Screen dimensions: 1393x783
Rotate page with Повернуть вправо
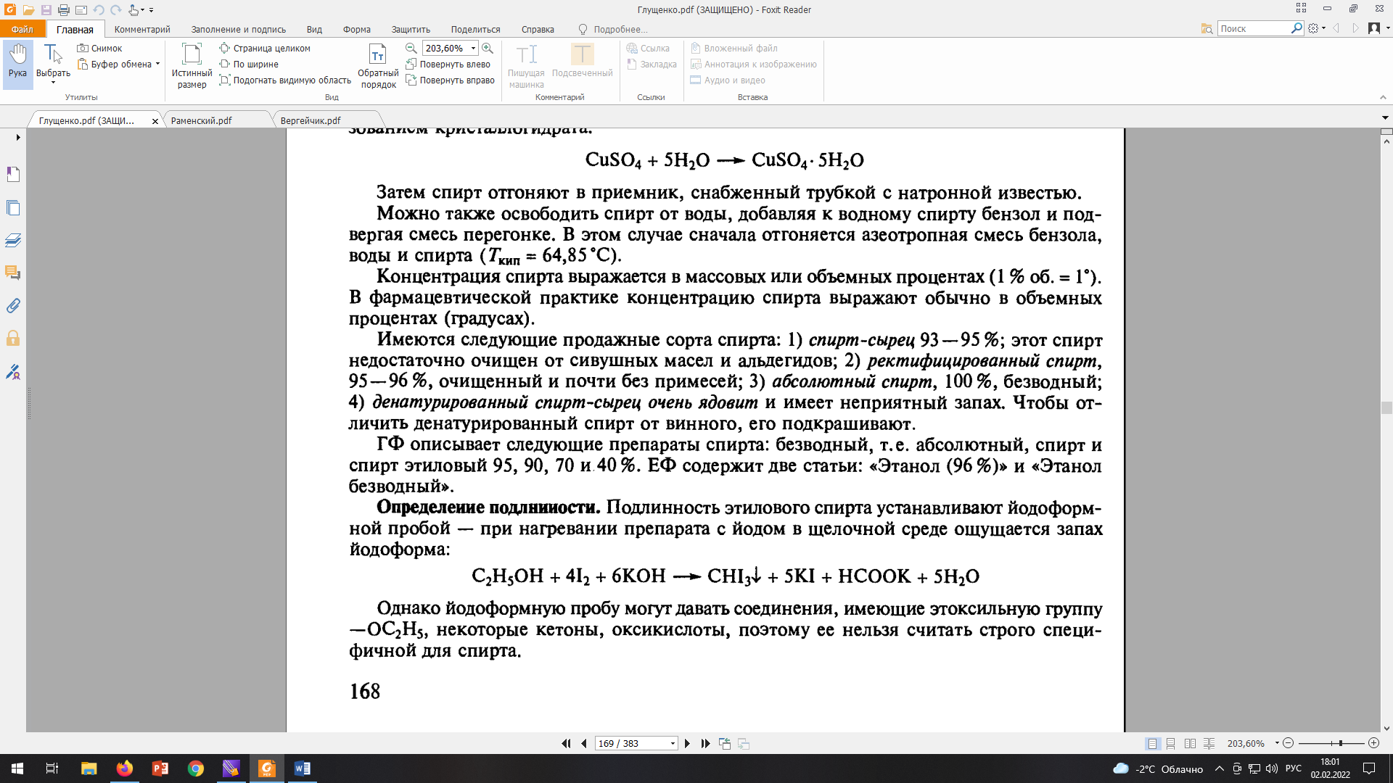(x=451, y=80)
